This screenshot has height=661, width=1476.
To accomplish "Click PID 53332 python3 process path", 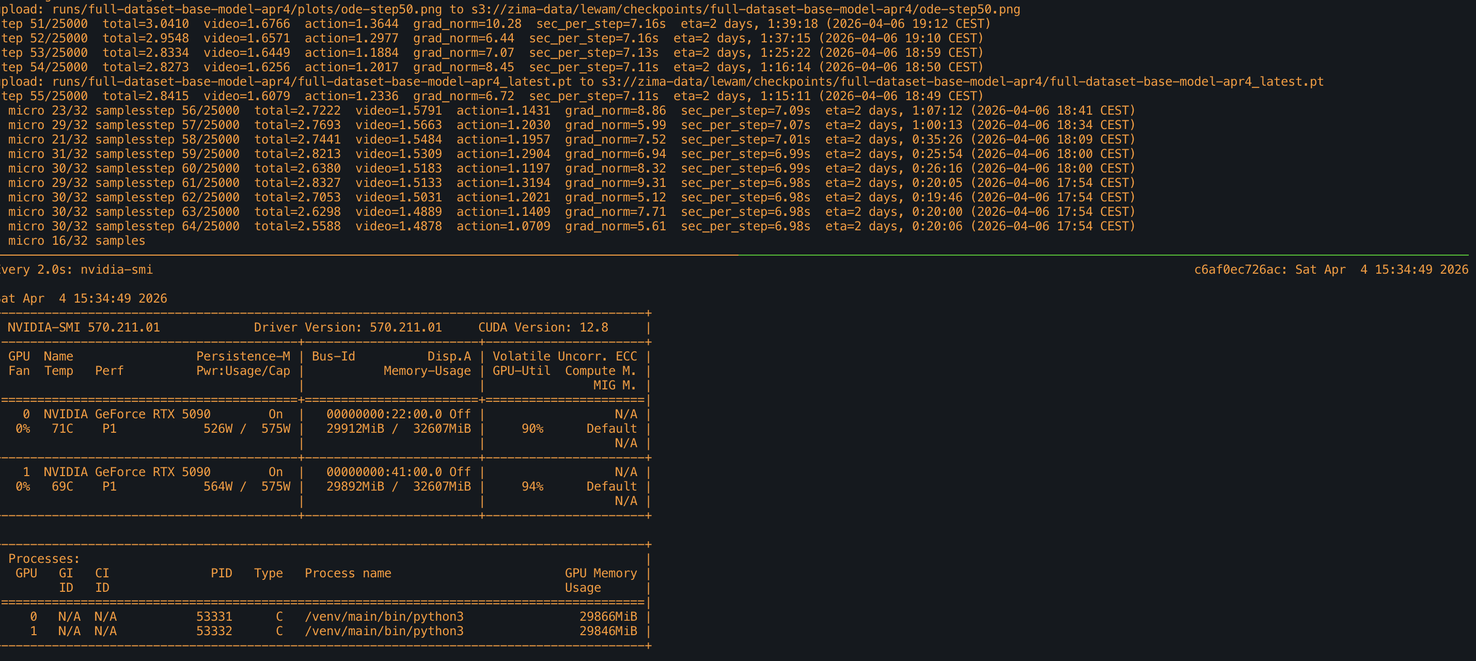I will coord(383,631).
